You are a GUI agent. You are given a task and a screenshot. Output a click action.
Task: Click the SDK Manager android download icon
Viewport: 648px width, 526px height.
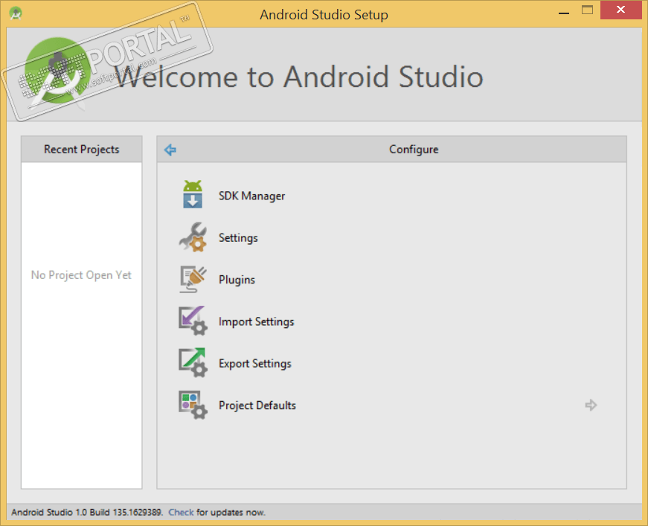point(193,194)
